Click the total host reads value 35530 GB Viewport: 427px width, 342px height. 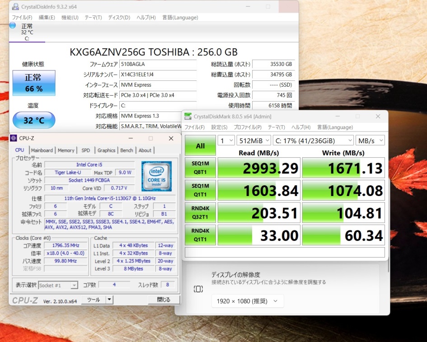pos(273,64)
